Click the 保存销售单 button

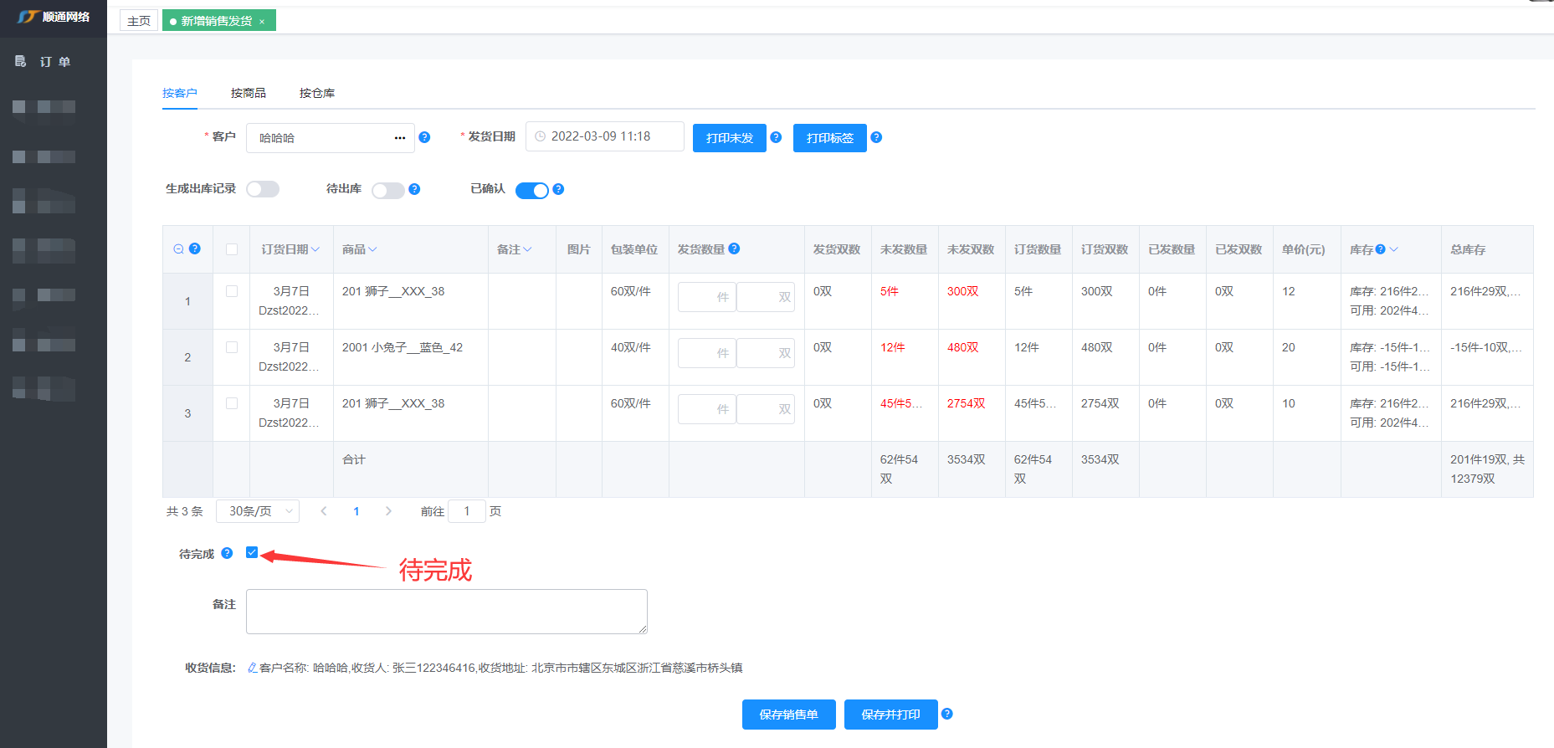pos(788,715)
